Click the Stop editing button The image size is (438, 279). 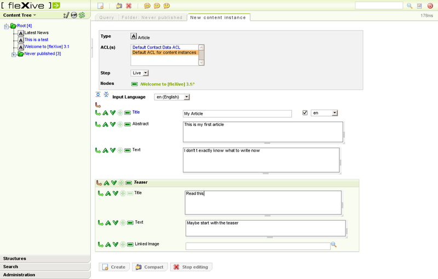pos(191,267)
